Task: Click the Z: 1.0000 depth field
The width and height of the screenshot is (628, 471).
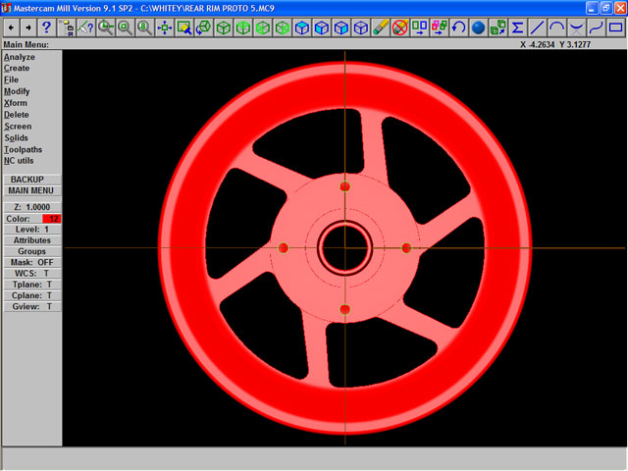Action: [x=31, y=207]
